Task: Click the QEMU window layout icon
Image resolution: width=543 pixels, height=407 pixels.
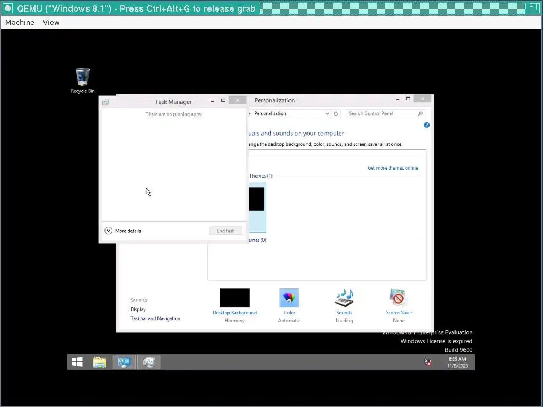Action: pyautogui.click(x=535, y=8)
